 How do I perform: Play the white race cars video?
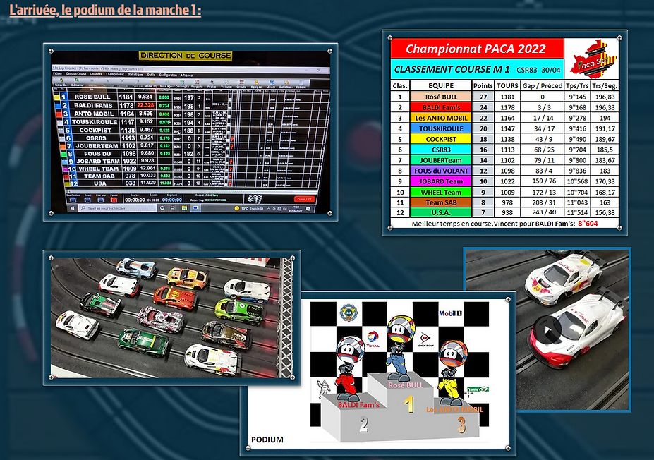point(546,330)
